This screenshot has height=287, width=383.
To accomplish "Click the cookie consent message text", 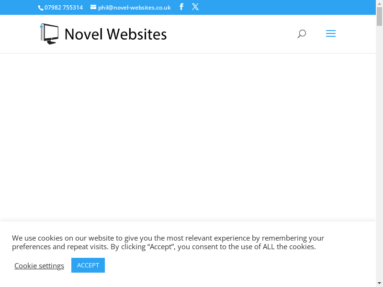I will 168,242.
